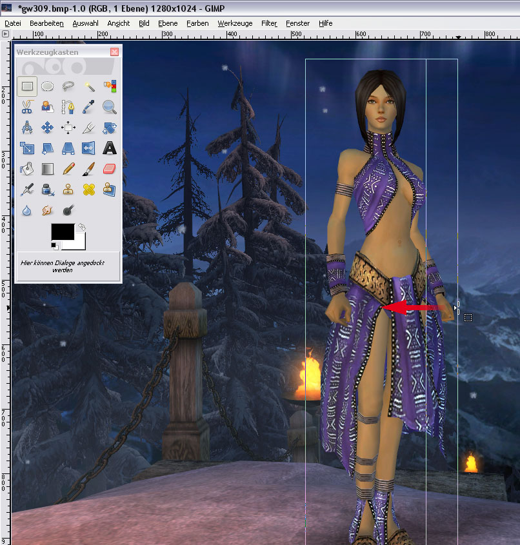Select the Ellipse Select tool
520x545 pixels.
[x=47, y=86]
